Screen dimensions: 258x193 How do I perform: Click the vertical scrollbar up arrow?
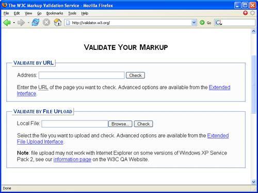coord(253,31)
